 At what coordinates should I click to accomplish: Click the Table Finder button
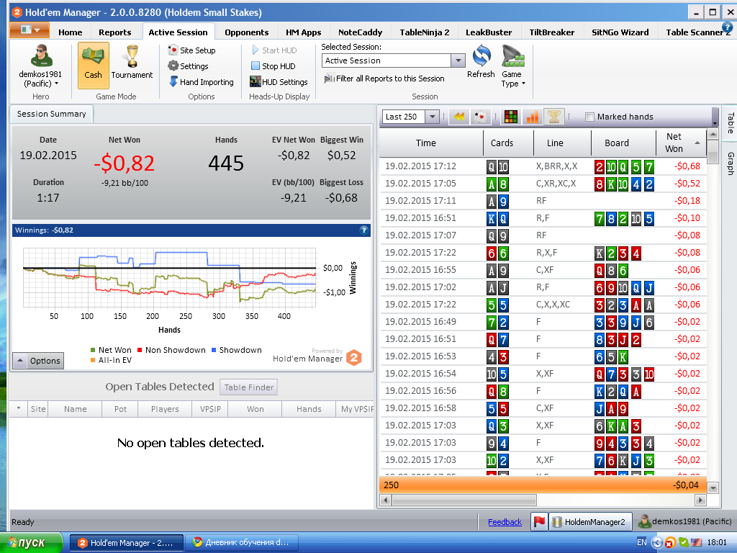[248, 387]
